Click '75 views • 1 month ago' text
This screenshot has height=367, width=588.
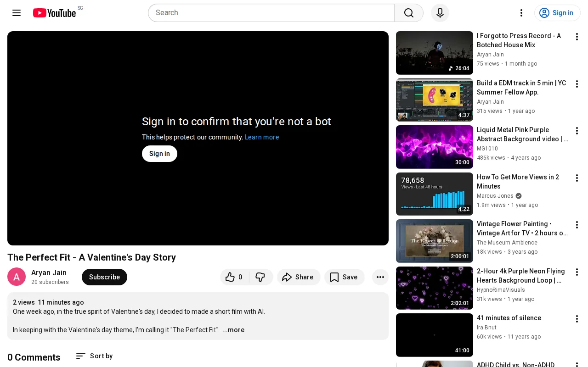(x=507, y=64)
